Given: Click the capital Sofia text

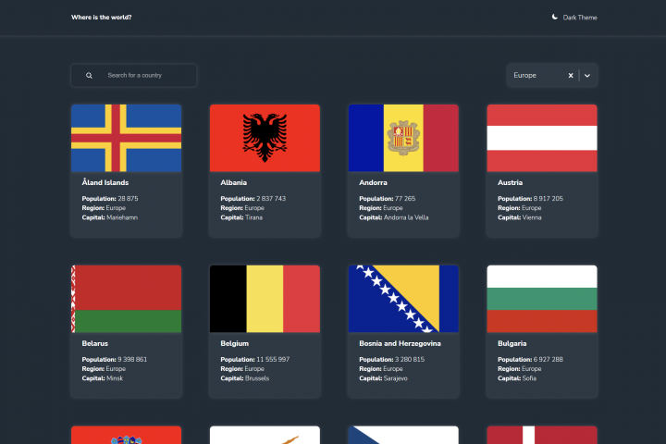Looking at the screenshot, I should 529,378.
